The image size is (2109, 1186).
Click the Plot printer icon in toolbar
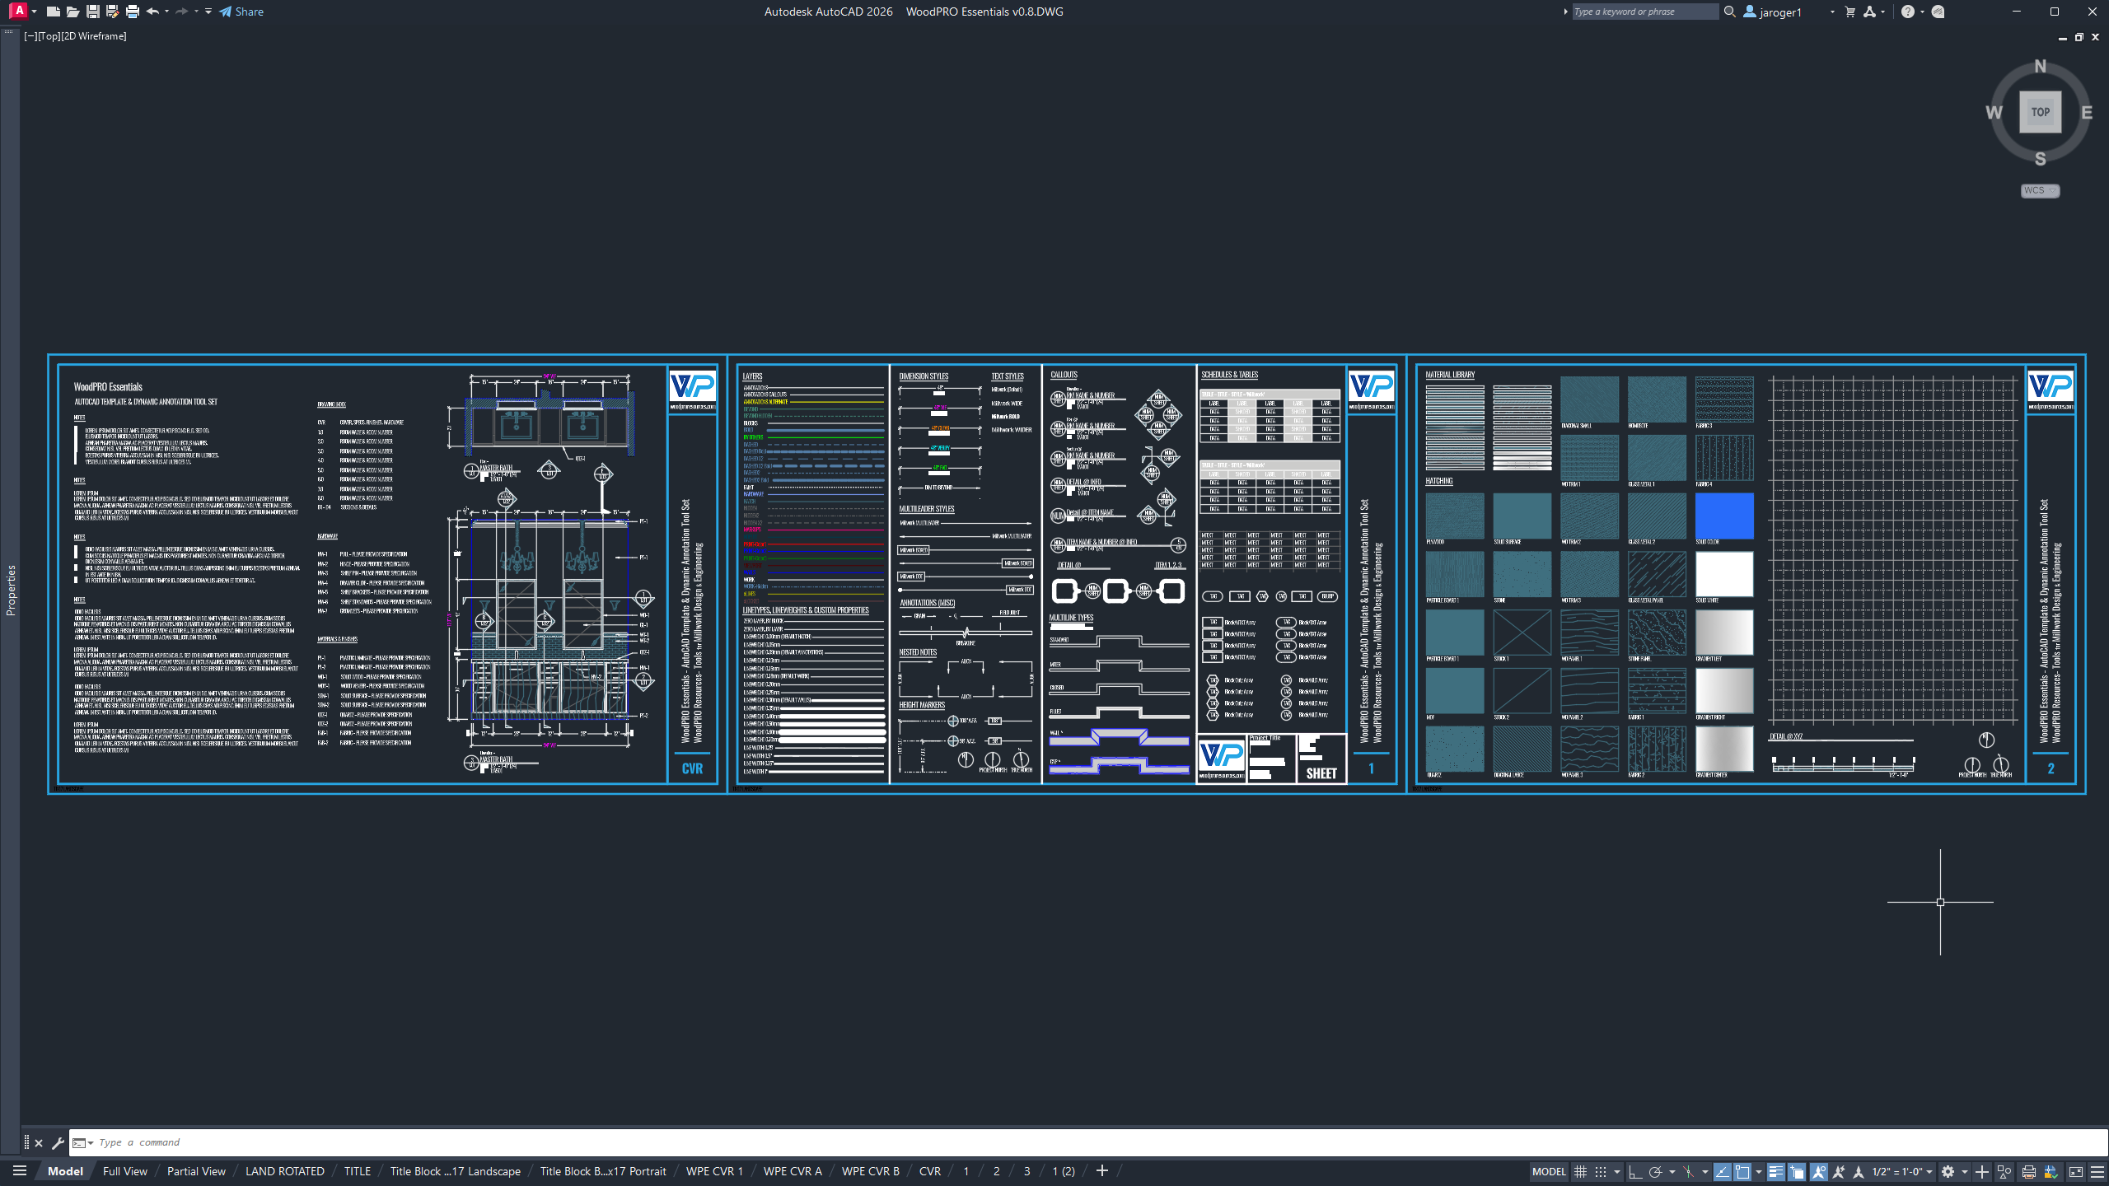point(133,12)
